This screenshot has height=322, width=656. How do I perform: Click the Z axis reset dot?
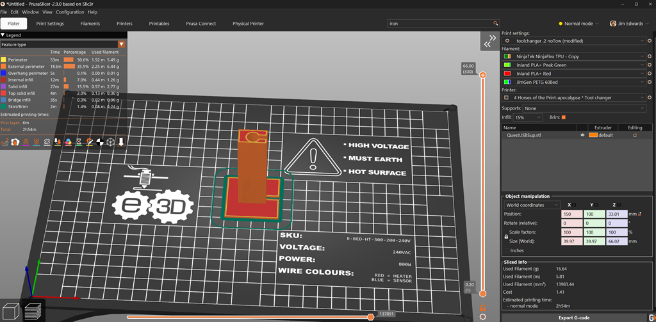619,205
